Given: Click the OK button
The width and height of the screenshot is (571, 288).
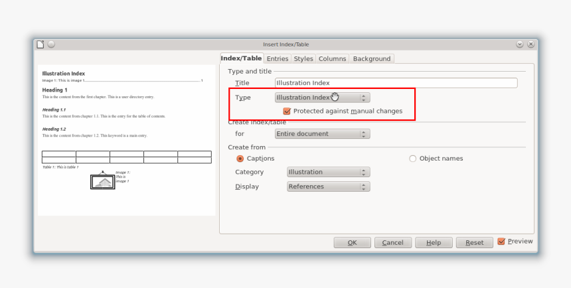Looking at the screenshot, I should (352, 242).
